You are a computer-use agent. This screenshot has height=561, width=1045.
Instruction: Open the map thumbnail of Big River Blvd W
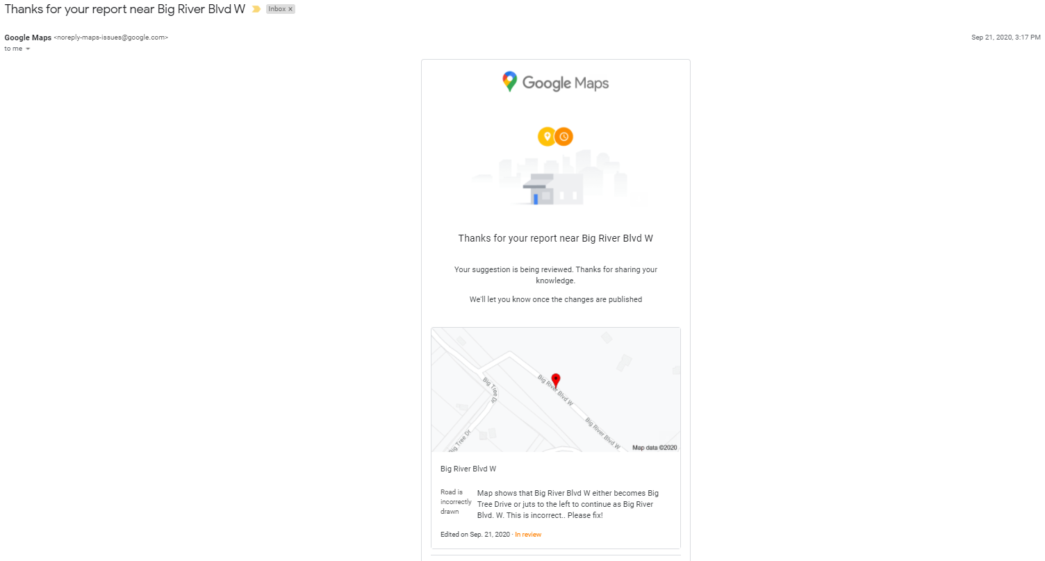point(556,390)
